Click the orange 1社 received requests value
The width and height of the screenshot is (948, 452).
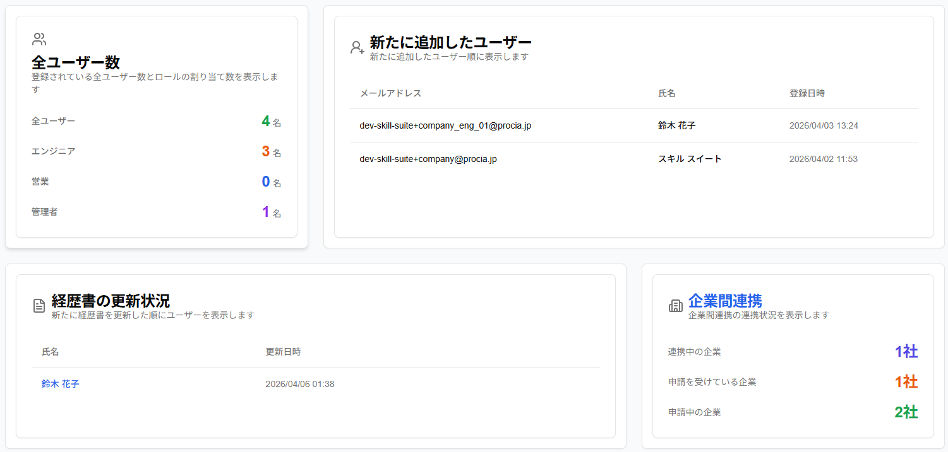coord(906,382)
